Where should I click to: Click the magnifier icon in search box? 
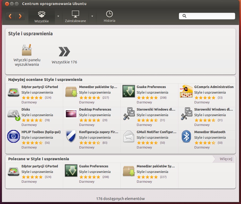pos(184,16)
